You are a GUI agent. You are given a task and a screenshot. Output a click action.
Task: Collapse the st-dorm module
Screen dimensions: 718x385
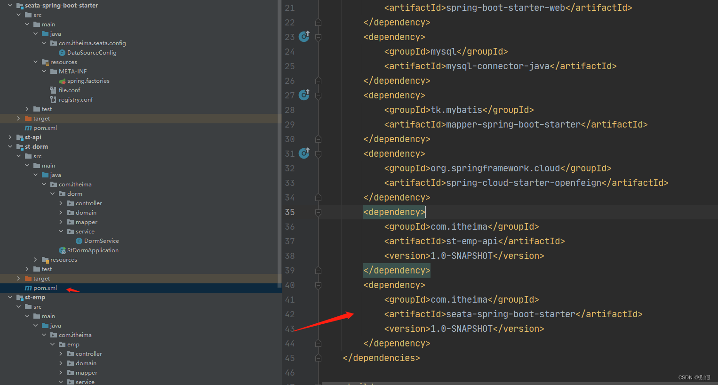pos(10,147)
